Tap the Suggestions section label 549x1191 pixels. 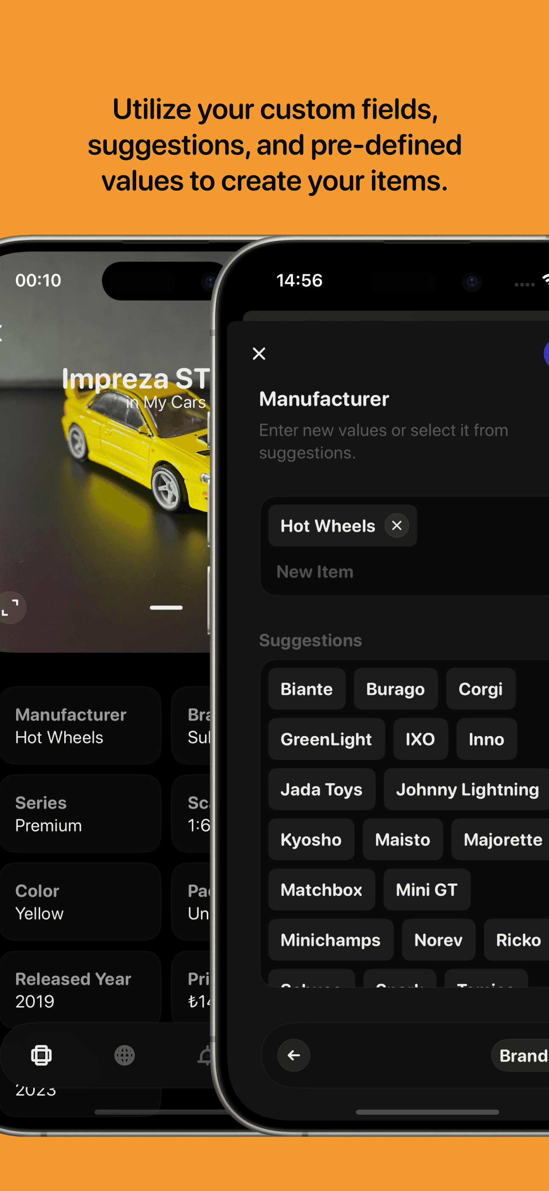[x=310, y=640]
